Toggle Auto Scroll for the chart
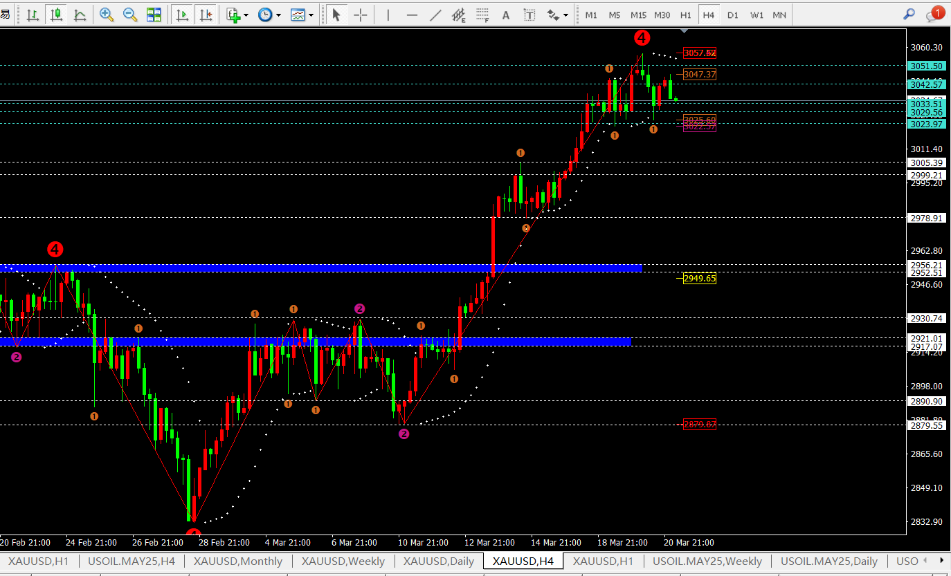The image size is (951, 576). [182, 15]
